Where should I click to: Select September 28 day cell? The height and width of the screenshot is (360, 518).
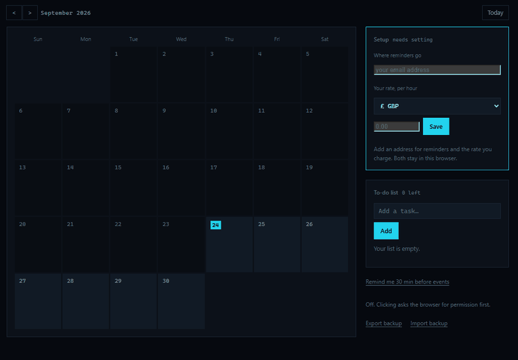coord(86,301)
